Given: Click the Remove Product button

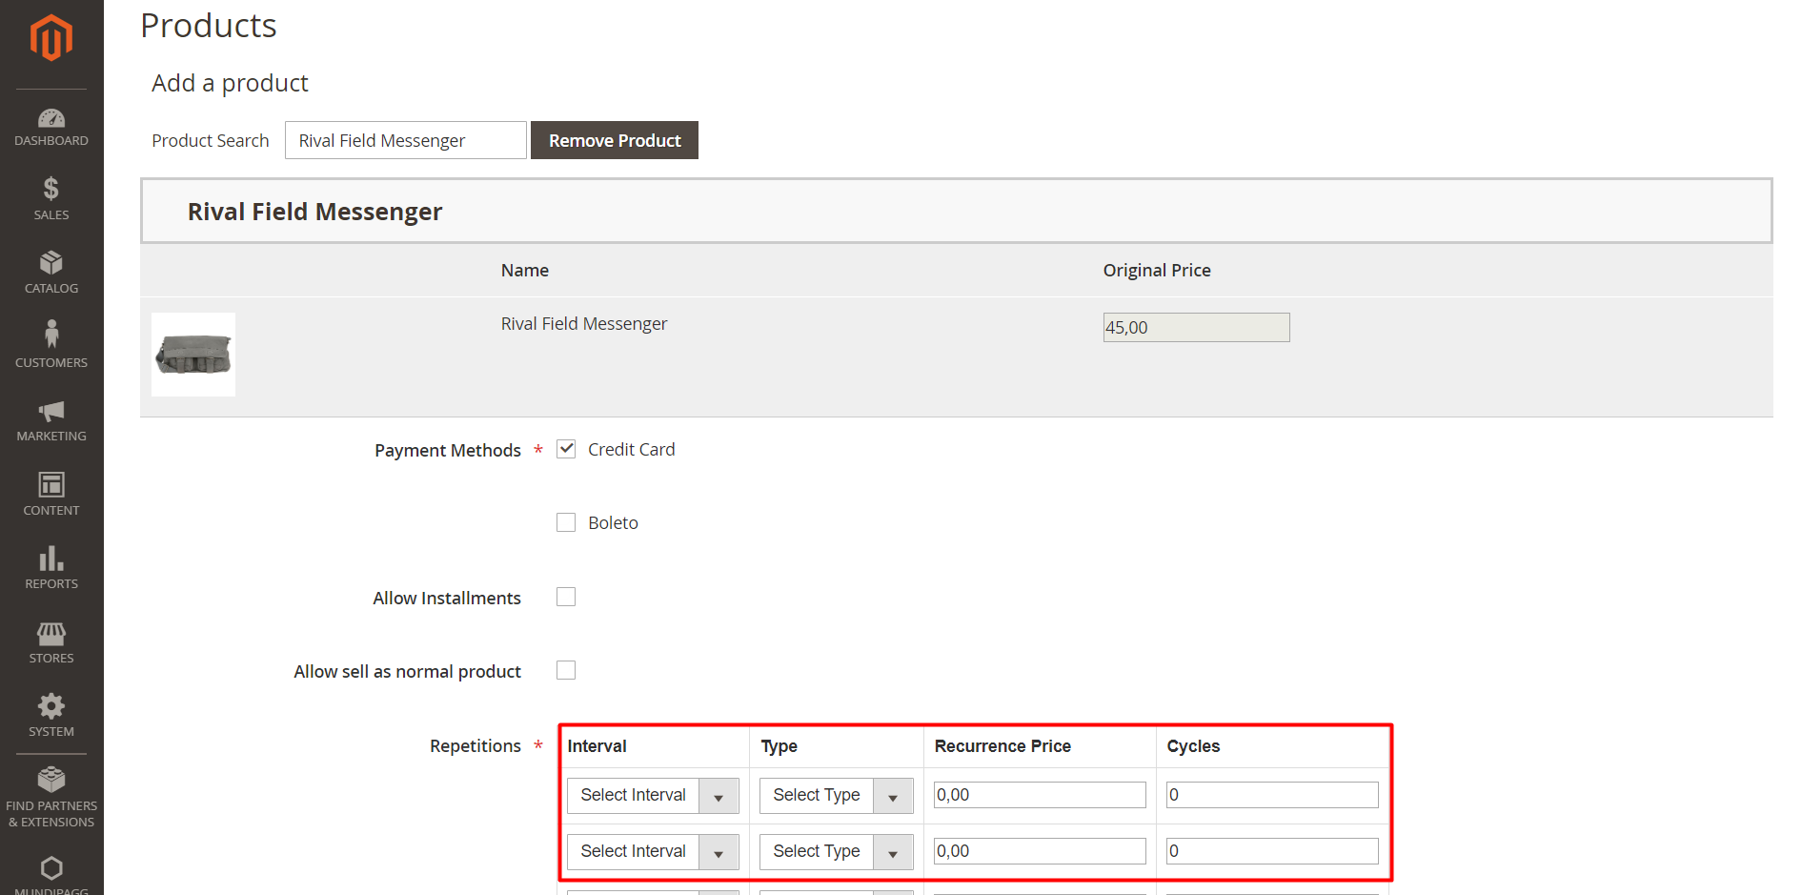Looking at the screenshot, I should (615, 140).
